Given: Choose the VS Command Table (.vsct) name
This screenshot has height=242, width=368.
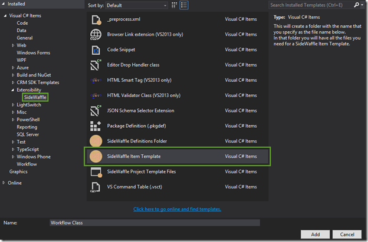Looking at the screenshot, I should [134, 187].
